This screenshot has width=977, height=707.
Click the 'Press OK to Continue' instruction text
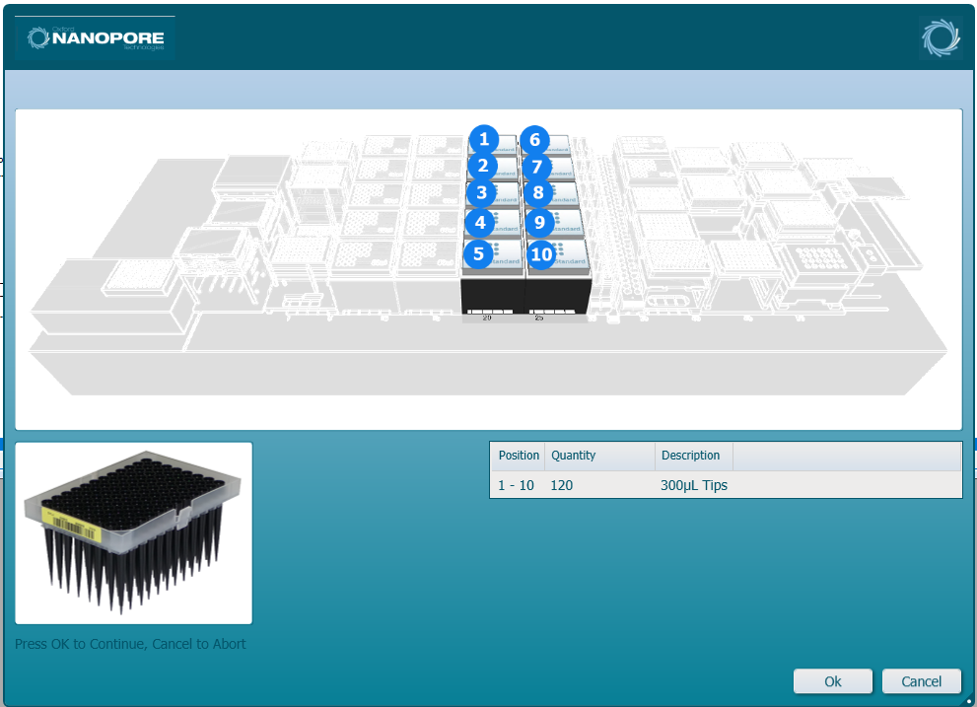pyautogui.click(x=130, y=644)
